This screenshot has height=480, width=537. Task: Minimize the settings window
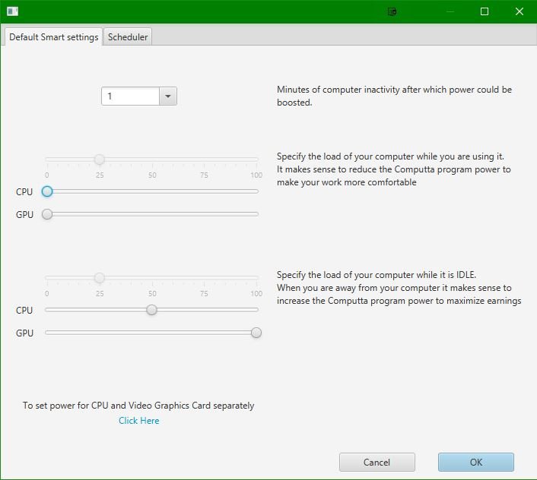click(x=450, y=11)
